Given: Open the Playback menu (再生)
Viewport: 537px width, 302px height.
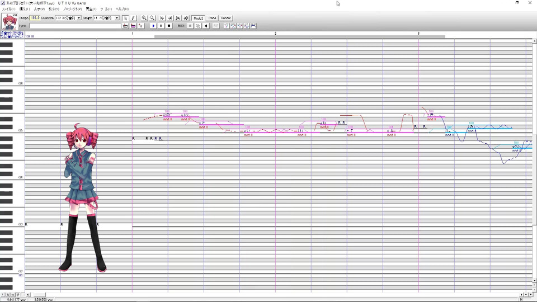Looking at the screenshot, I should 91,9.
